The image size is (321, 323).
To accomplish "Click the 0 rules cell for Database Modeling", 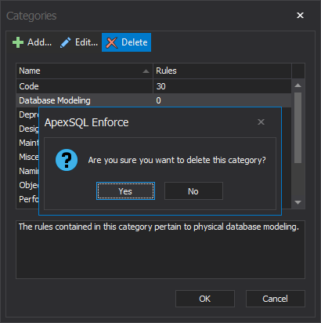I will pos(222,100).
